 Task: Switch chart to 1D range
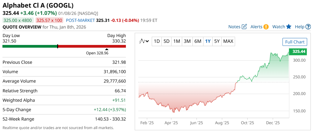157,41
